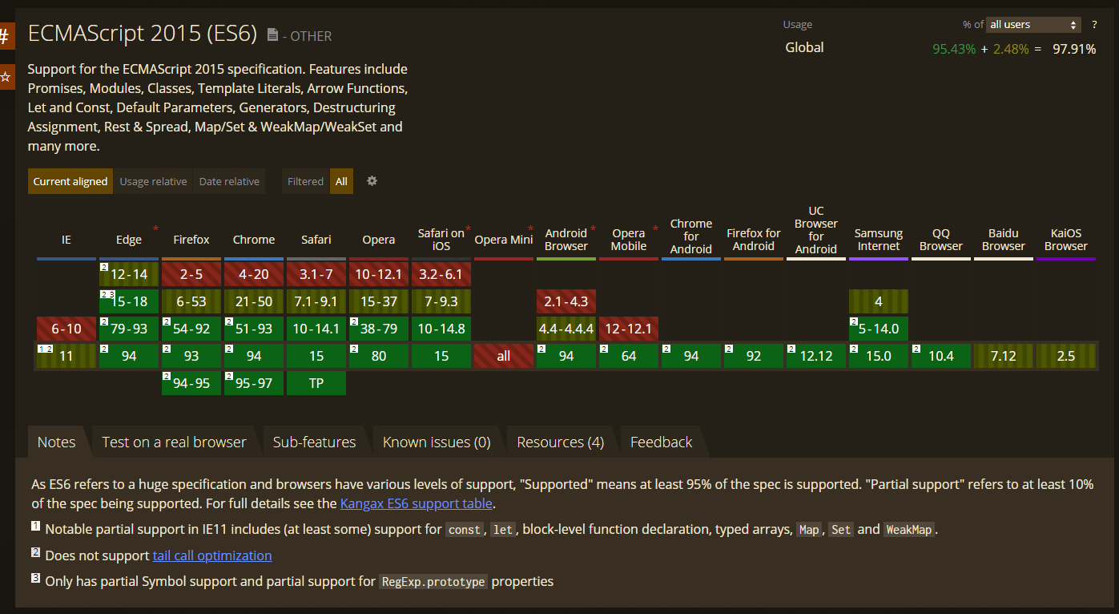Click the Safari column header
Image resolution: width=1119 pixels, height=614 pixels.
coord(316,240)
